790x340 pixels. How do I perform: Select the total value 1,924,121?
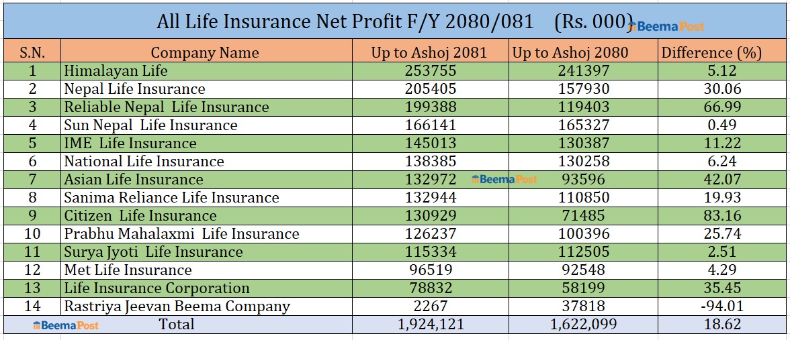[431, 325]
